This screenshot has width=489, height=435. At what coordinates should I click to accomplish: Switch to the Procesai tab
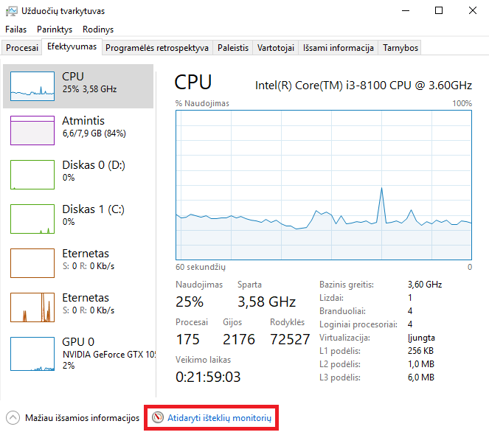(22, 48)
